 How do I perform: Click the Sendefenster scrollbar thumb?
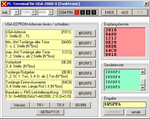click(143, 82)
